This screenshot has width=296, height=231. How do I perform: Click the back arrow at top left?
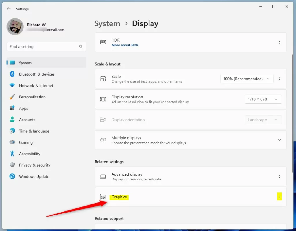tap(8, 9)
